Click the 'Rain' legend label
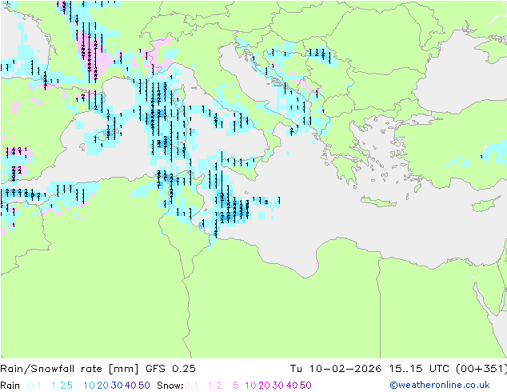The image size is (507, 392). click(10, 386)
